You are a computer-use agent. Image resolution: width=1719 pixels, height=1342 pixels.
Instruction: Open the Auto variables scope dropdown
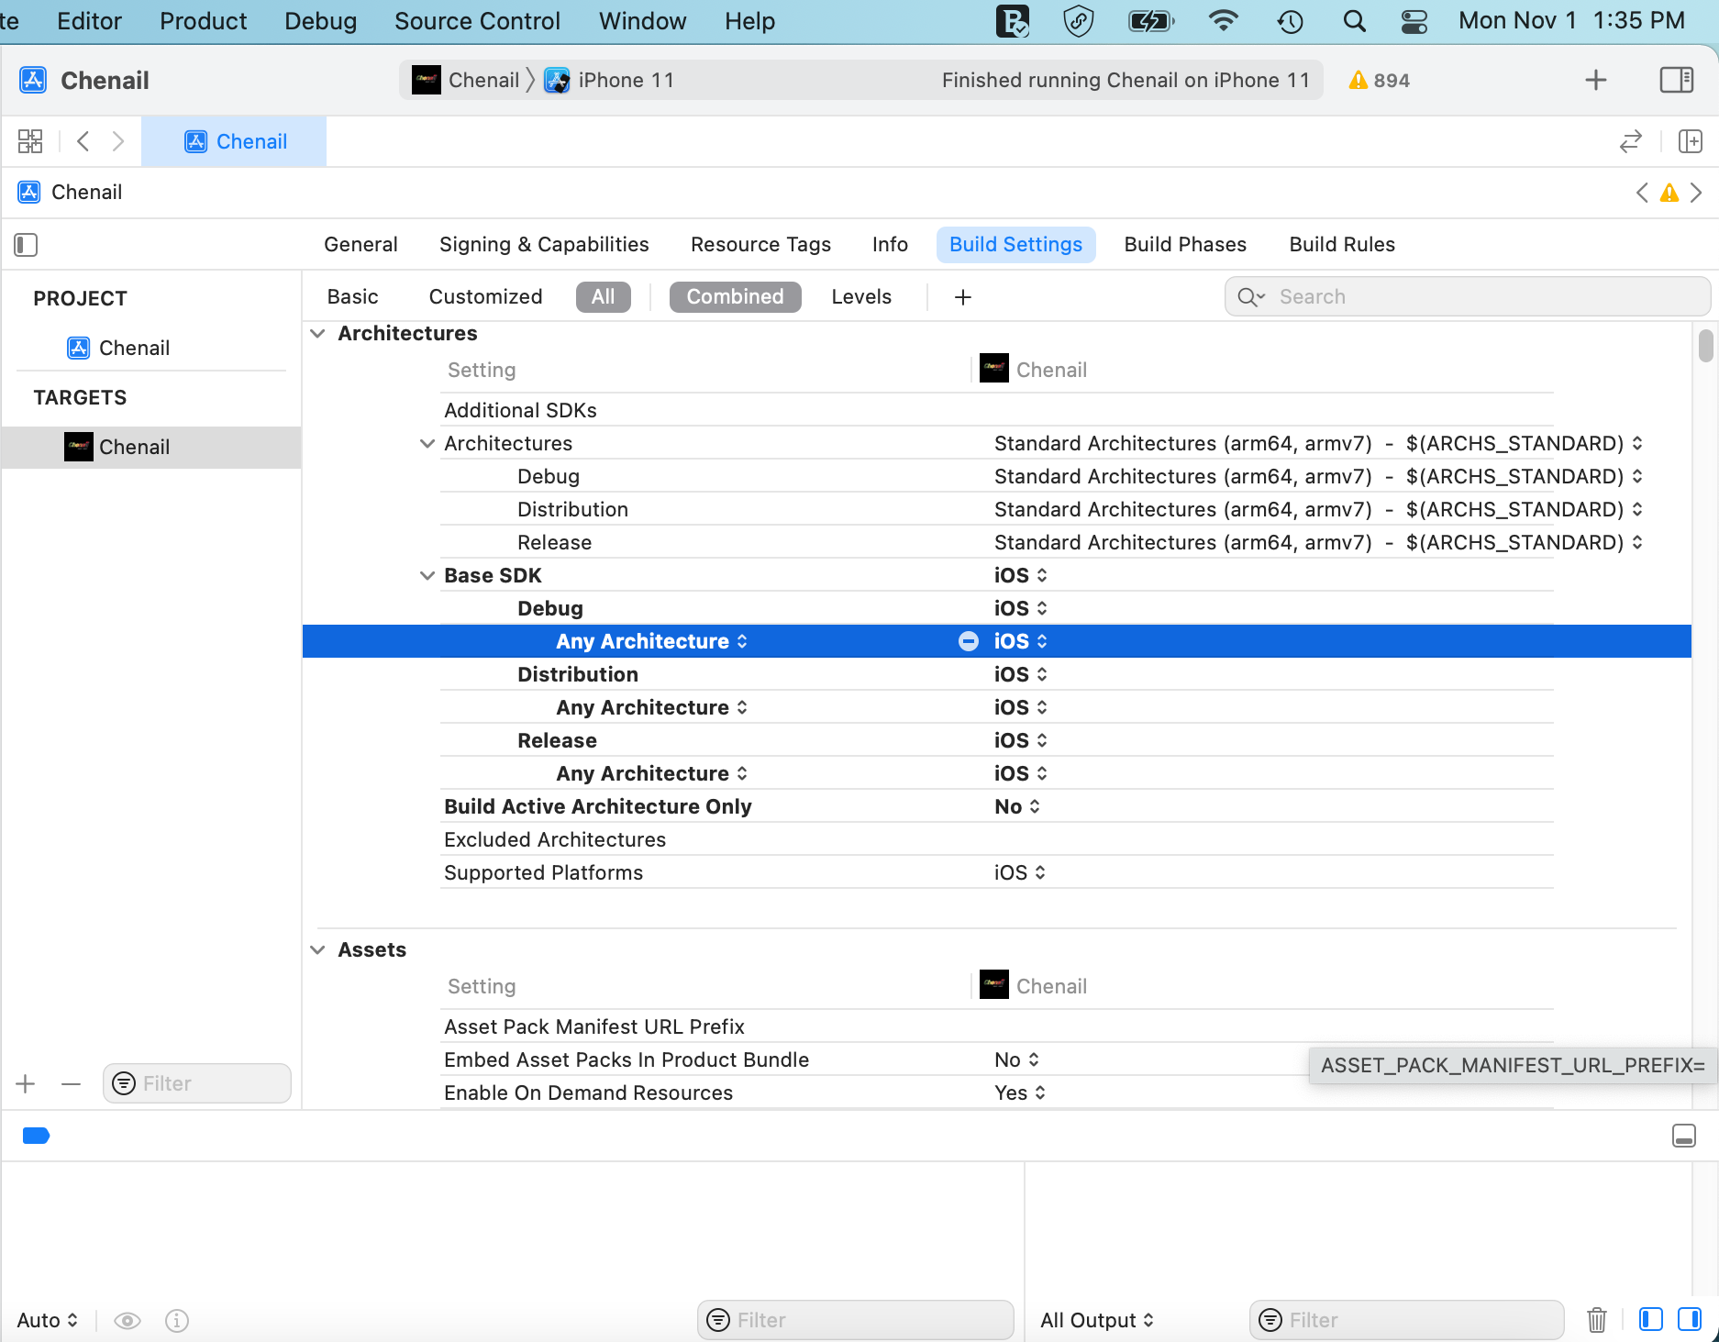pos(48,1320)
